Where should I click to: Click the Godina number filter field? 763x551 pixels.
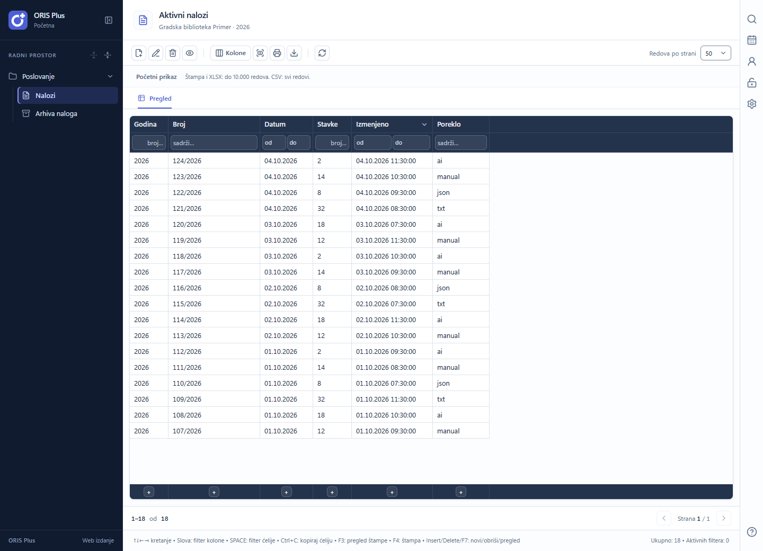click(149, 143)
